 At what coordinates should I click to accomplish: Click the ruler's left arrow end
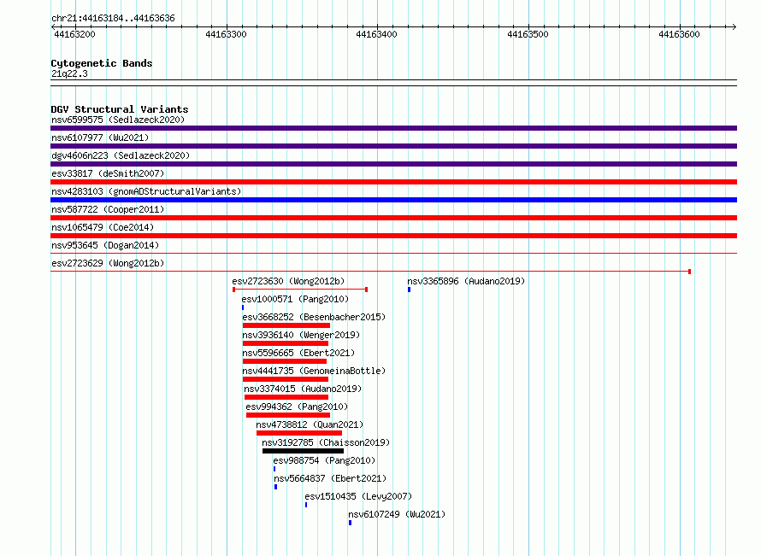tap(53, 26)
